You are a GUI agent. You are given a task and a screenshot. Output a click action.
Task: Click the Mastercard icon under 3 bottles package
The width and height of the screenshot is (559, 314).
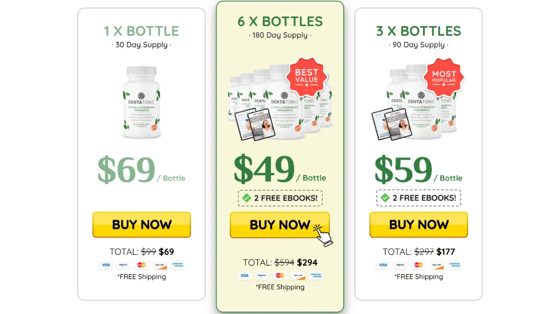pyautogui.click(x=418, y=265)
